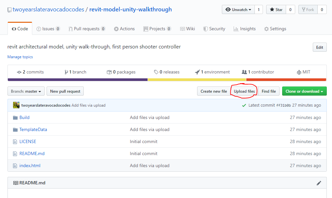Click the index.html file icon

[15, 166]
